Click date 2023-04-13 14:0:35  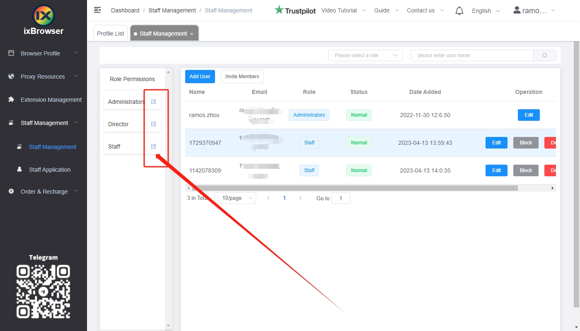coord(425,170)
